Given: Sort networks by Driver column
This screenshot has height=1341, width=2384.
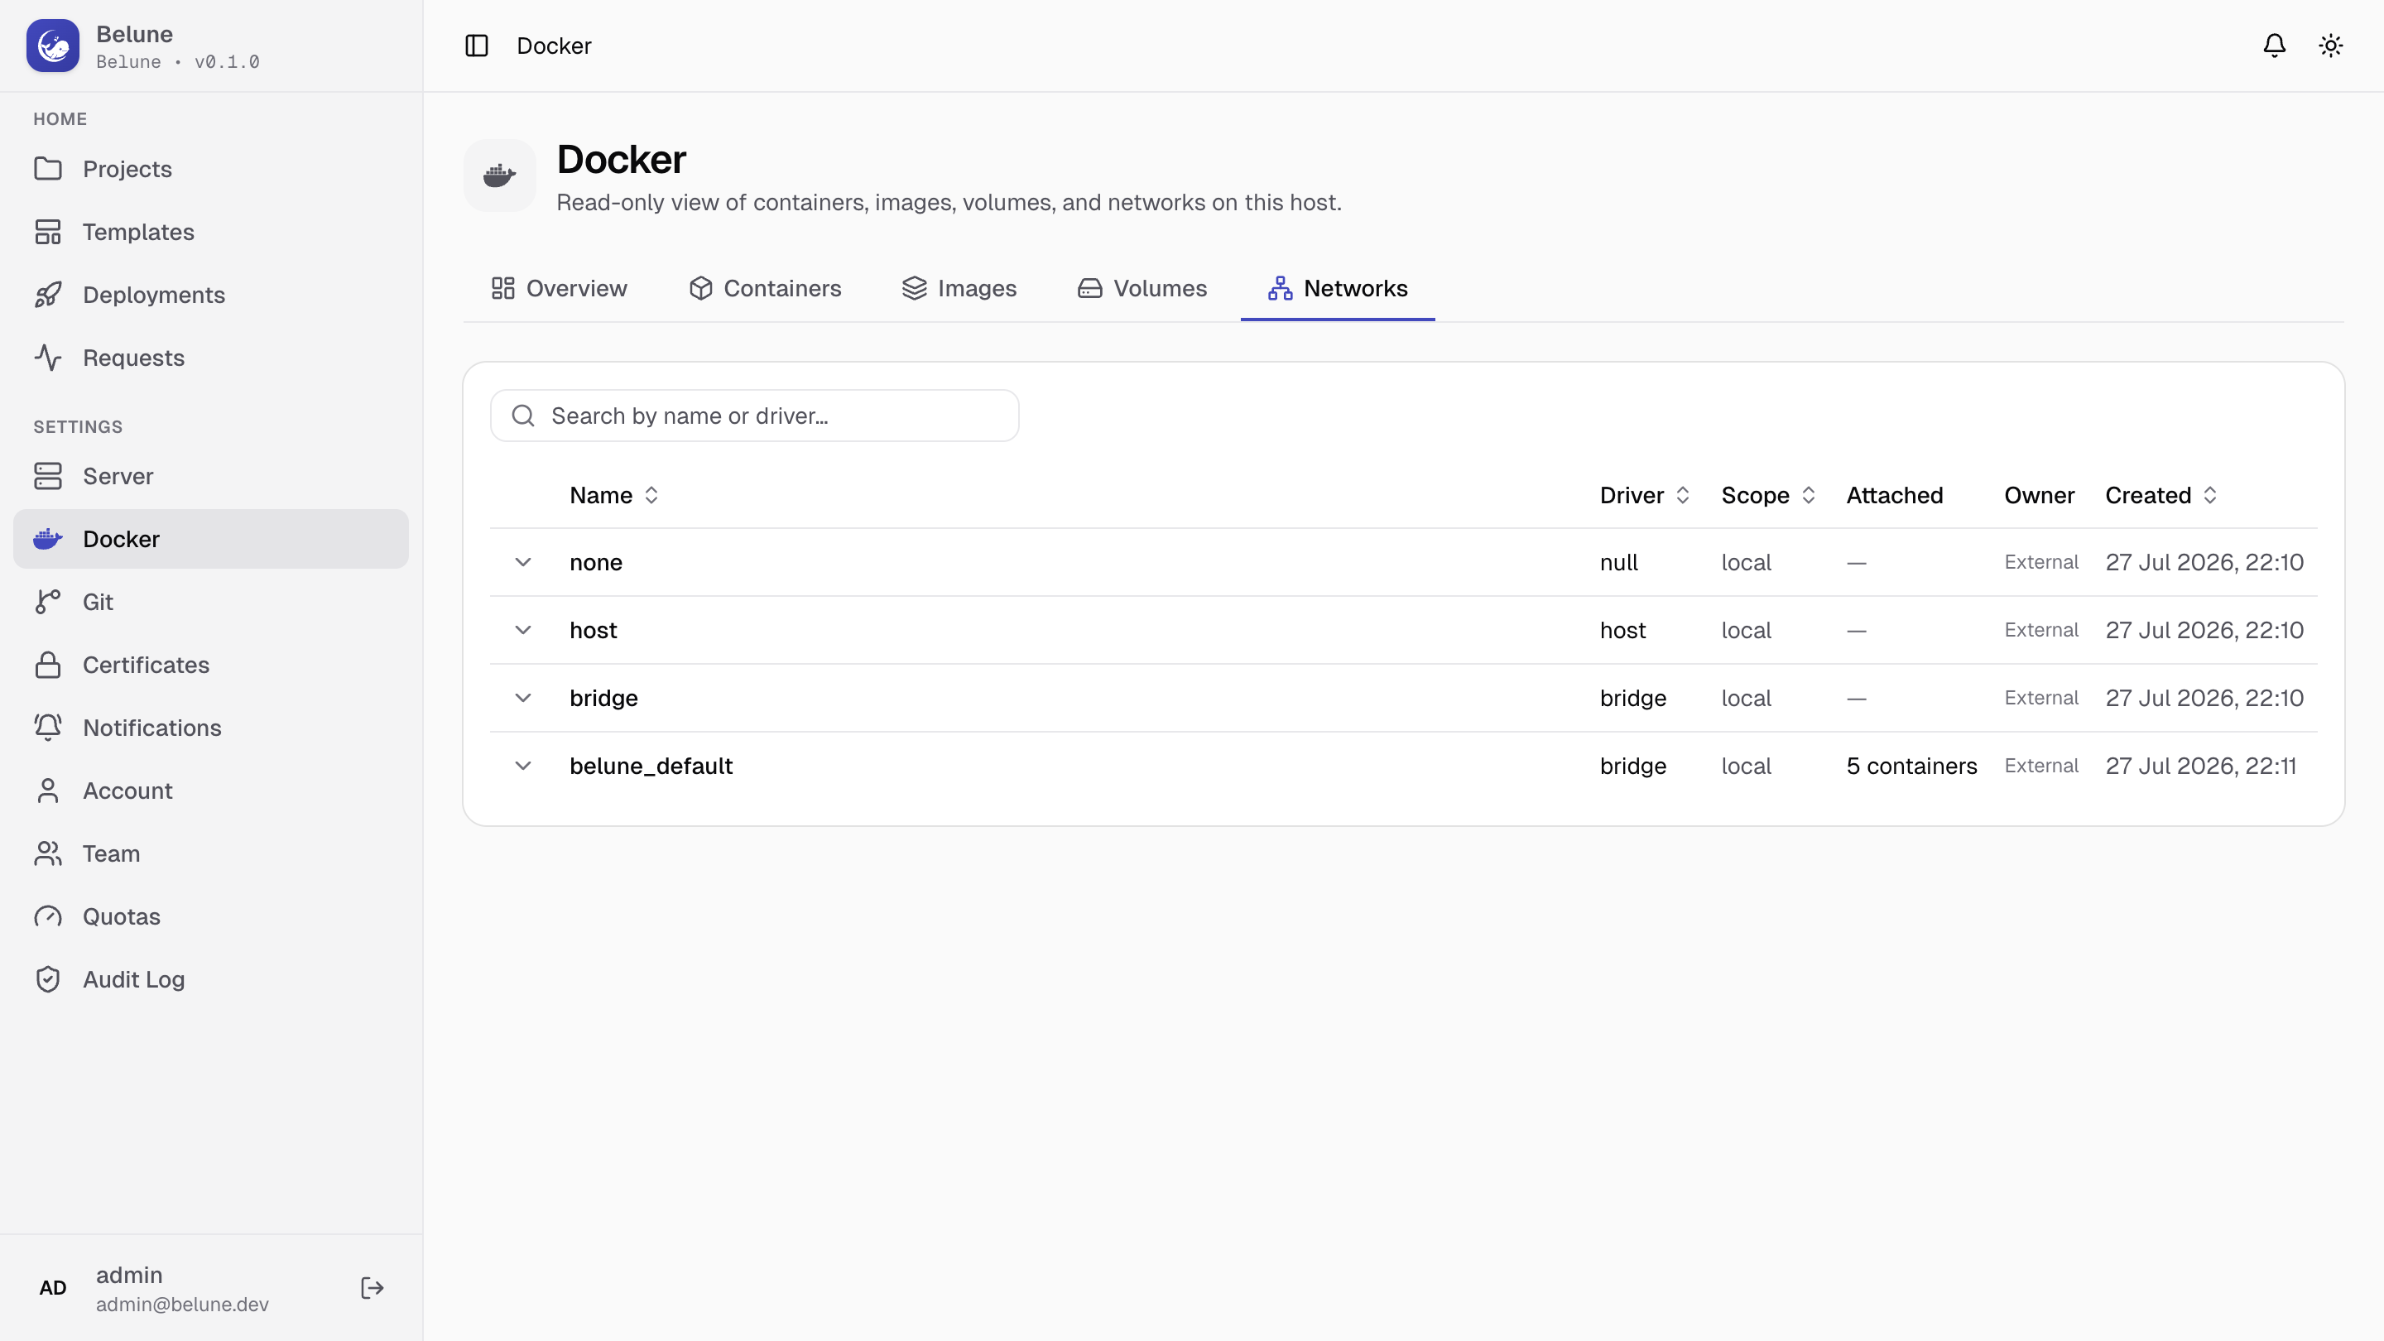Looking at the screenshot, I should point(1645,495).
